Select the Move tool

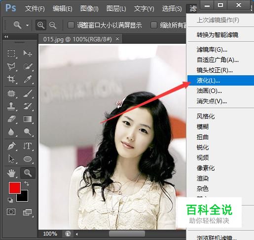tap(28, 54)
